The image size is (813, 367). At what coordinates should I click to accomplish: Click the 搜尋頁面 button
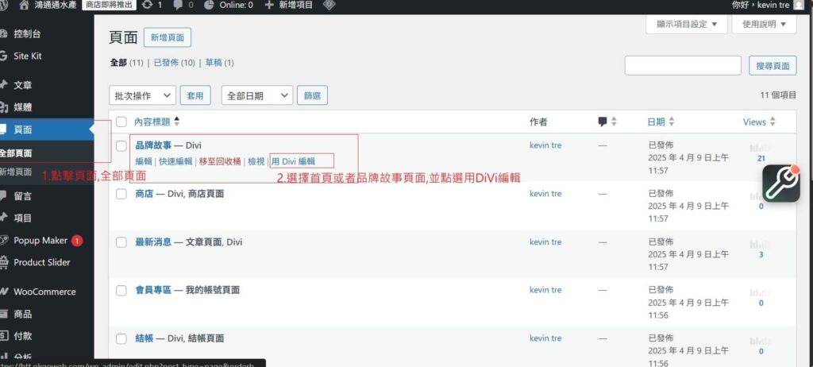pos(773,66)
